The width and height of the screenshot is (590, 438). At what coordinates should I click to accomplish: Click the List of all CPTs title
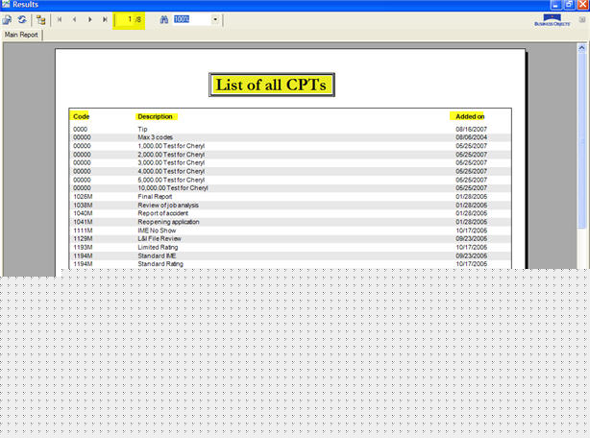(x=272, y=85)
